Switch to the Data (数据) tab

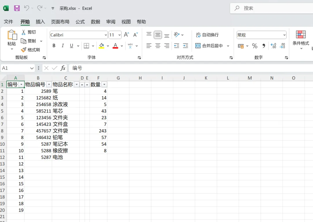[x=95, y=22]
